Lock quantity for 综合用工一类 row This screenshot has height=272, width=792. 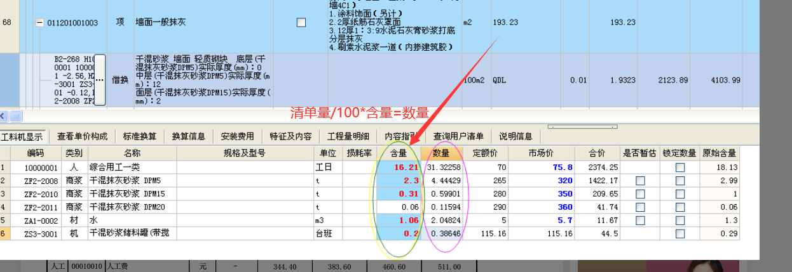point(680,167)
